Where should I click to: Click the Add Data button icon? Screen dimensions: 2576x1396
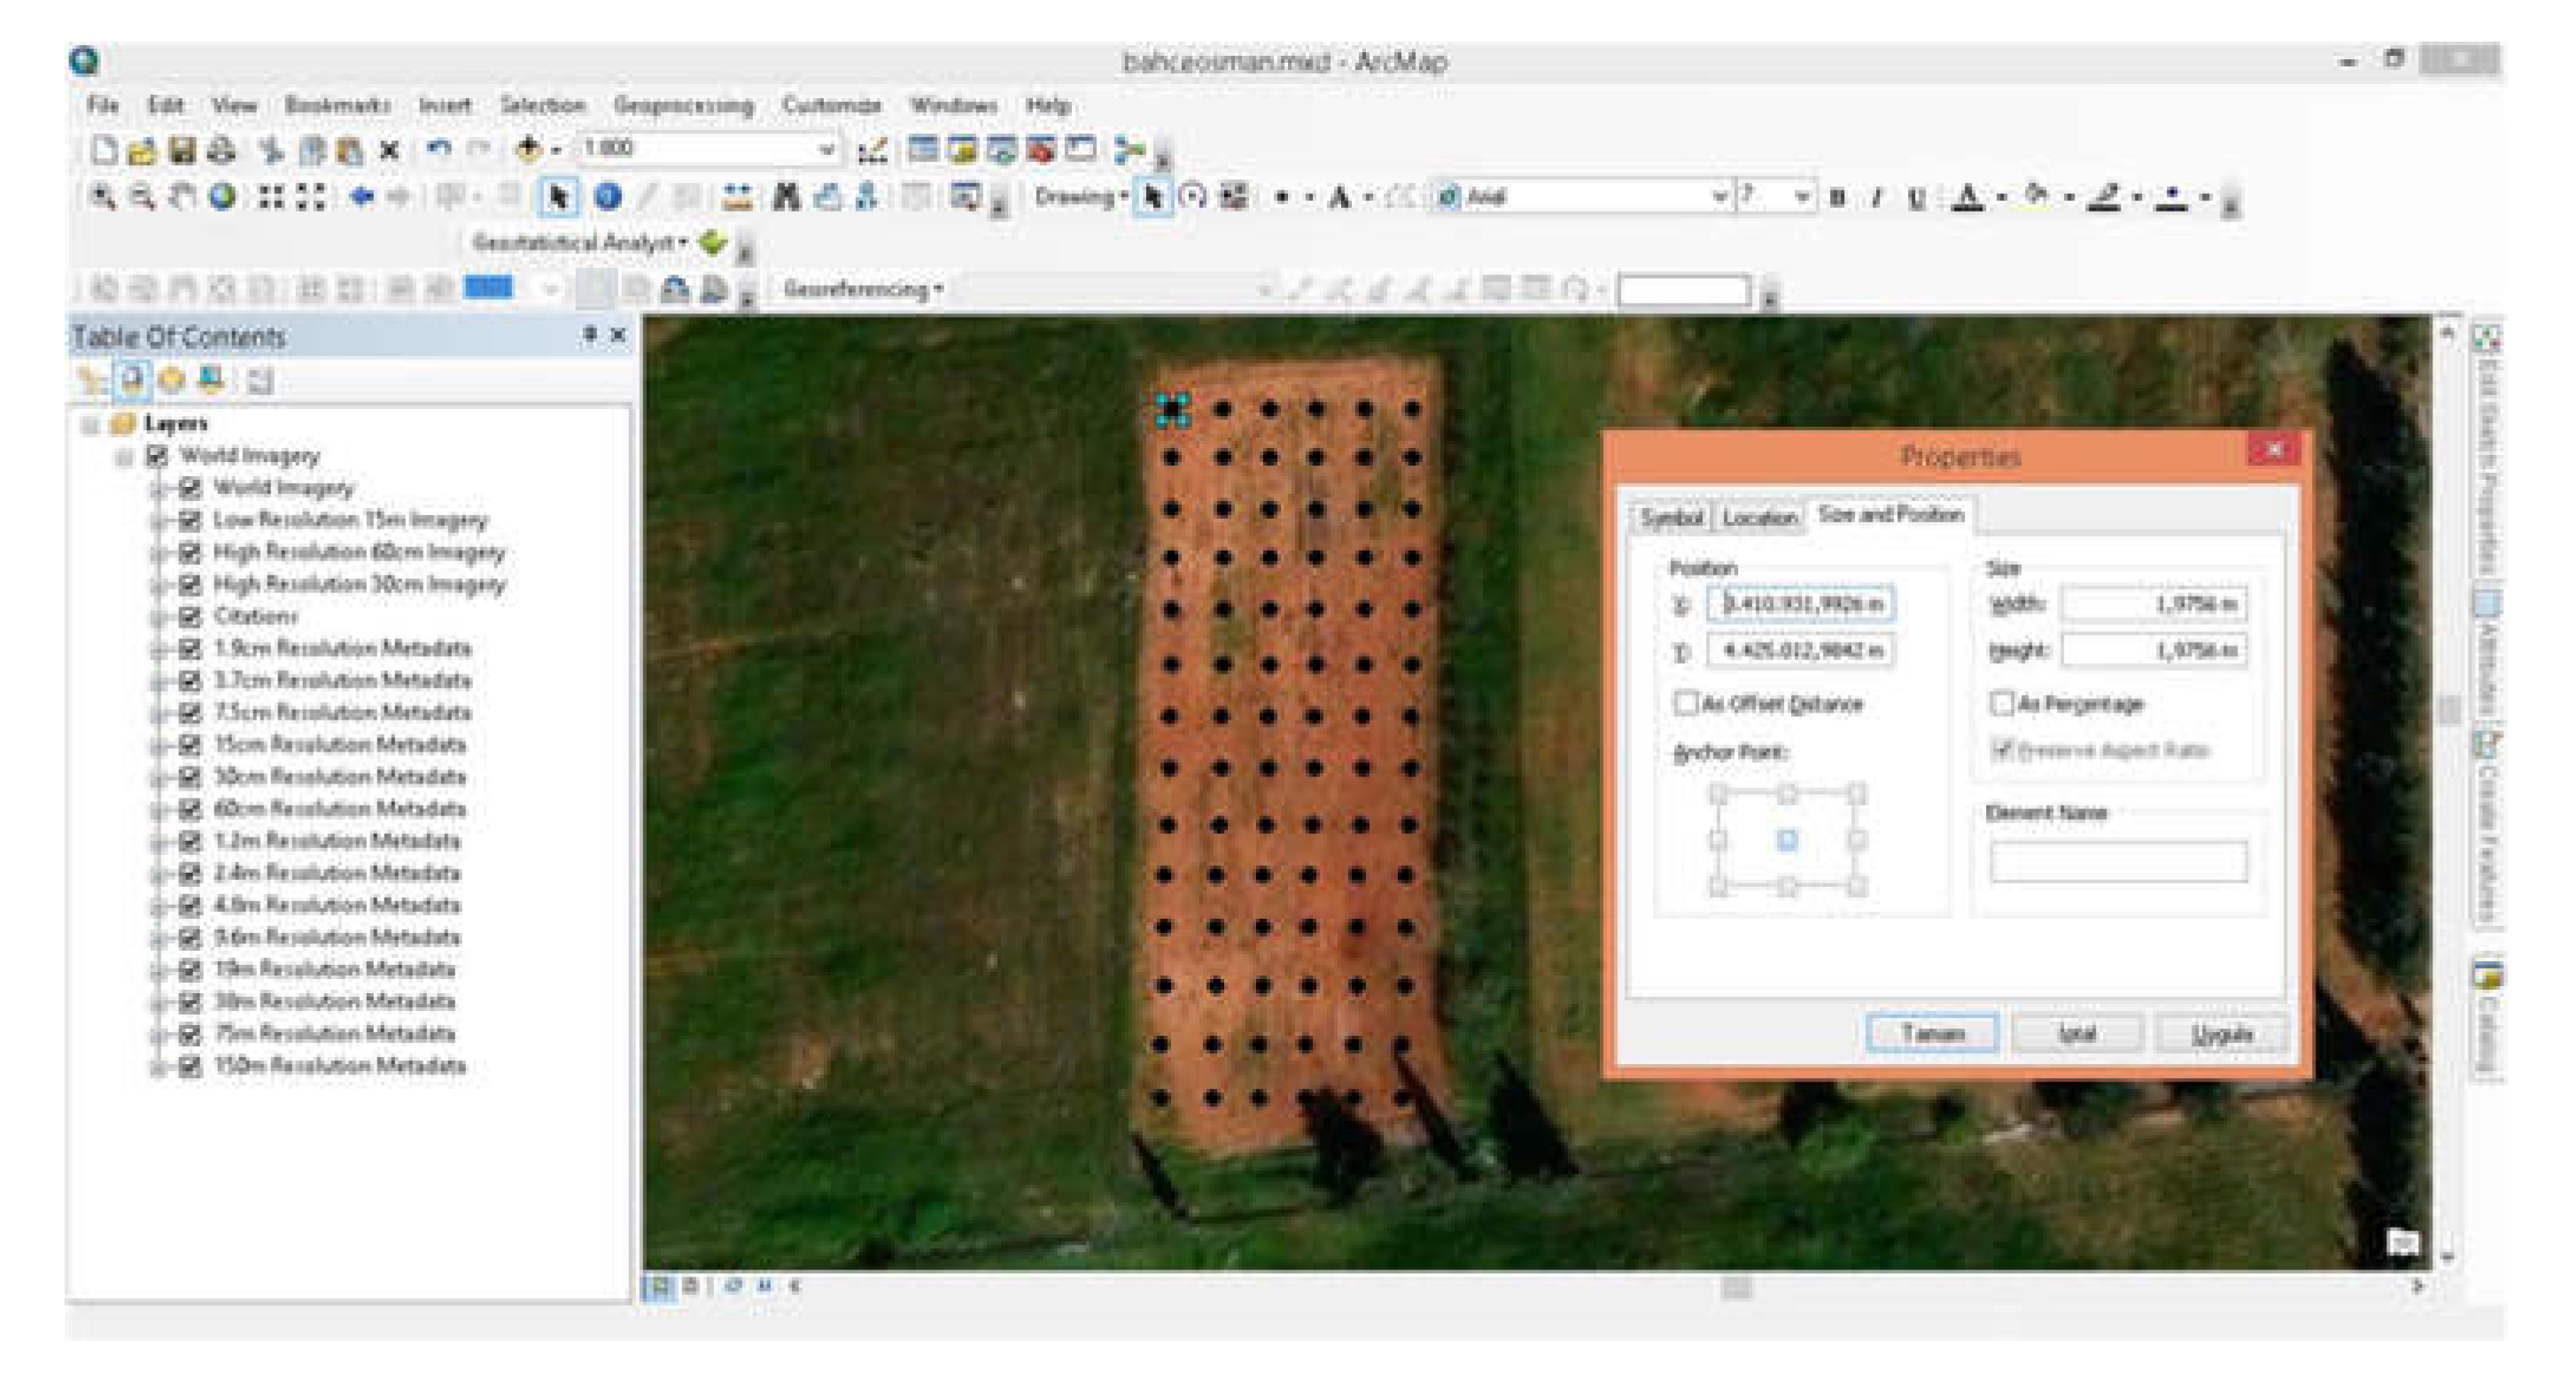(528, 150)
